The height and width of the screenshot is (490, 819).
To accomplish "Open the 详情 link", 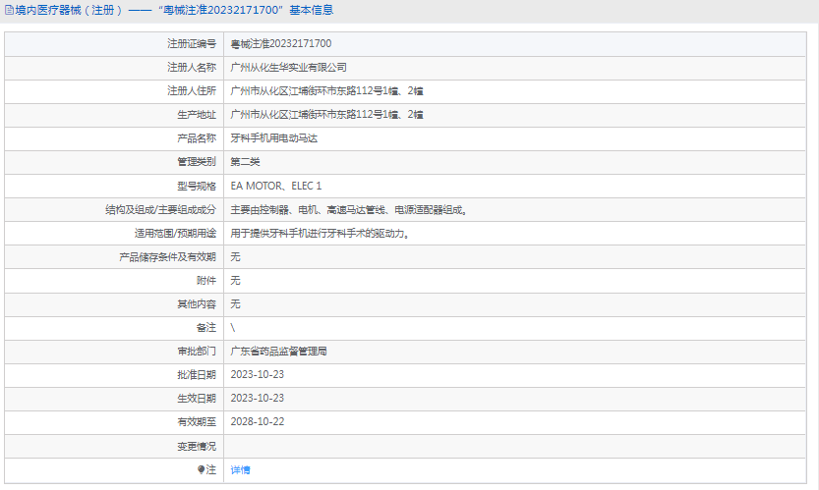I will (240, 470).
